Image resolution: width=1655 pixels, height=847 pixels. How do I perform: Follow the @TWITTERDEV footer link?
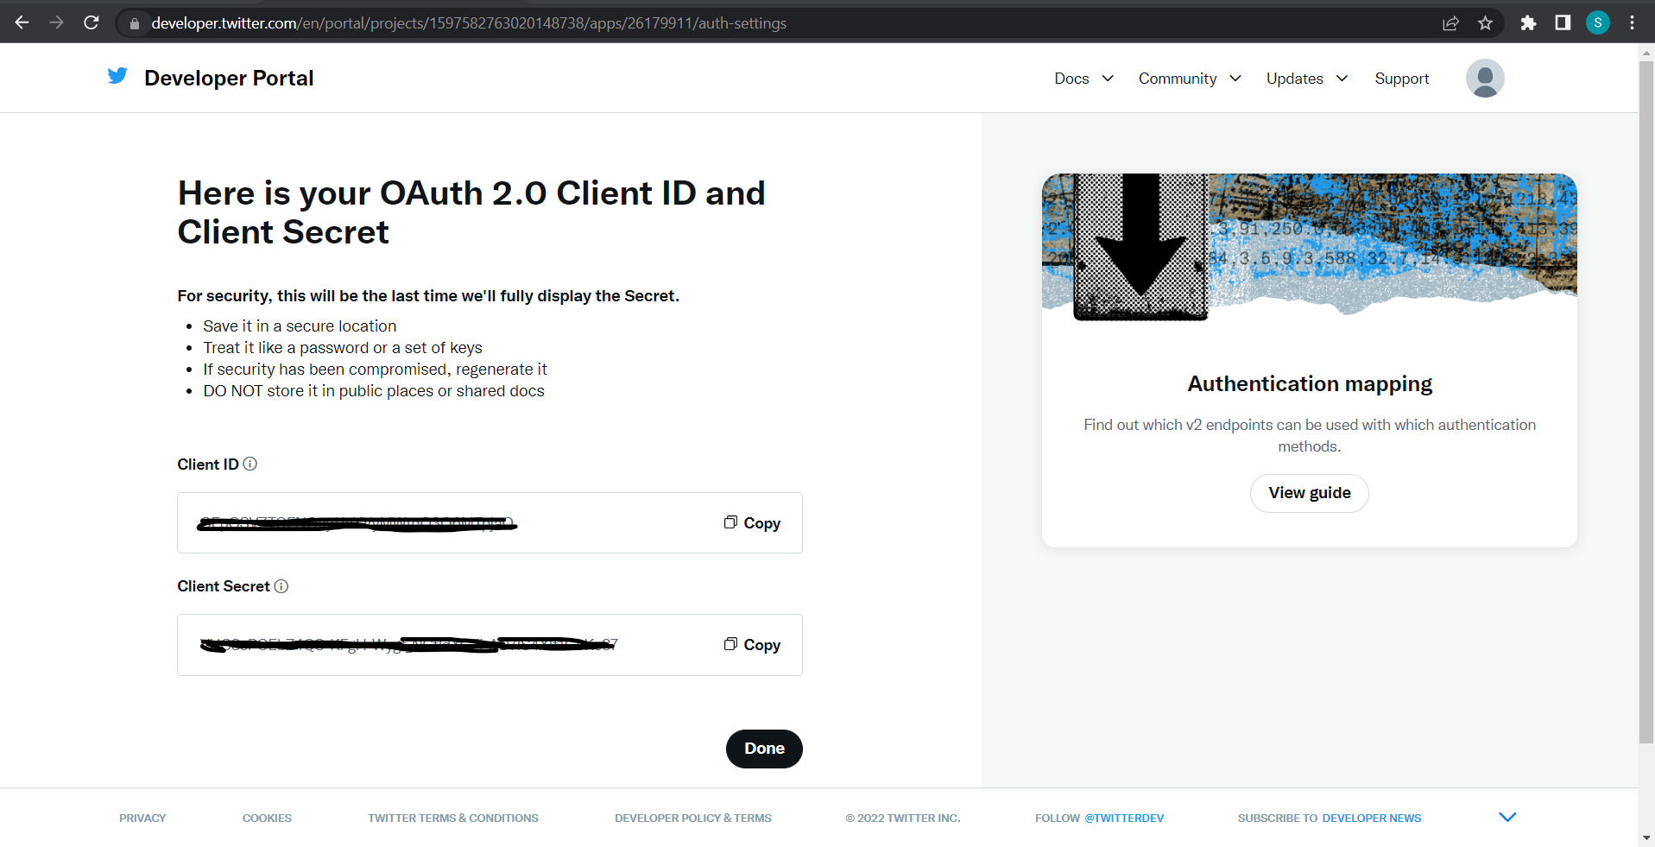tap(1124, 818)
